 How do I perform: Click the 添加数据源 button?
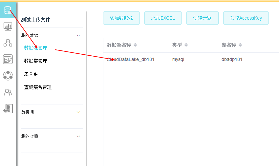[x=121, y=18]
